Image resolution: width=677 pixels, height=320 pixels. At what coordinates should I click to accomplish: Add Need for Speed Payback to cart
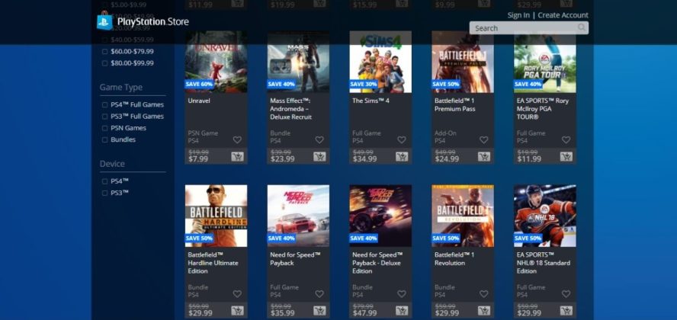(x=319, y=311)
